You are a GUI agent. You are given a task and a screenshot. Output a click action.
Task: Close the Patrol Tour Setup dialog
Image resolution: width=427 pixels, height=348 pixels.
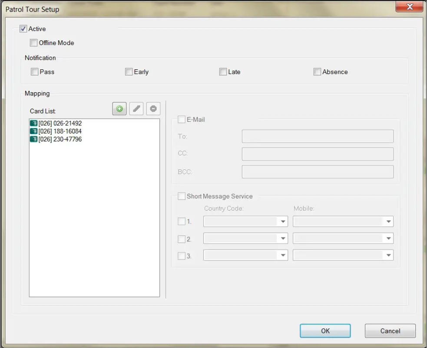tap(409, 7)
